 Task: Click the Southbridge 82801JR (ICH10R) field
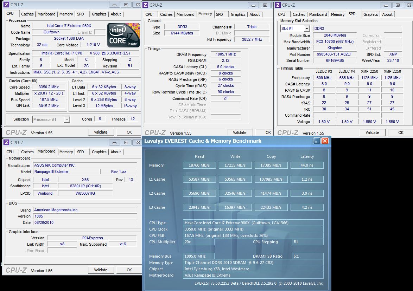85,186
